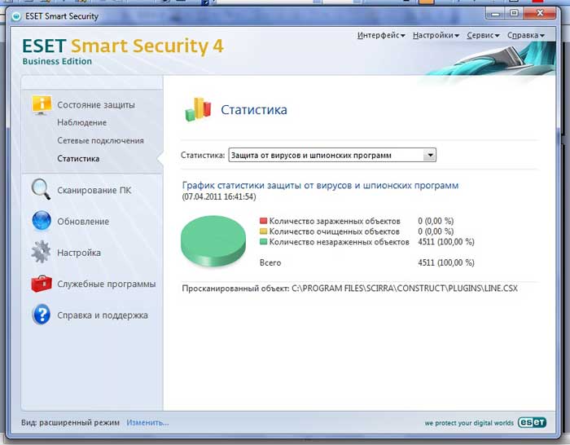Click the Вид: расширенный режим status text
This screenshot has height=445, width=570.
coord(71,422)
